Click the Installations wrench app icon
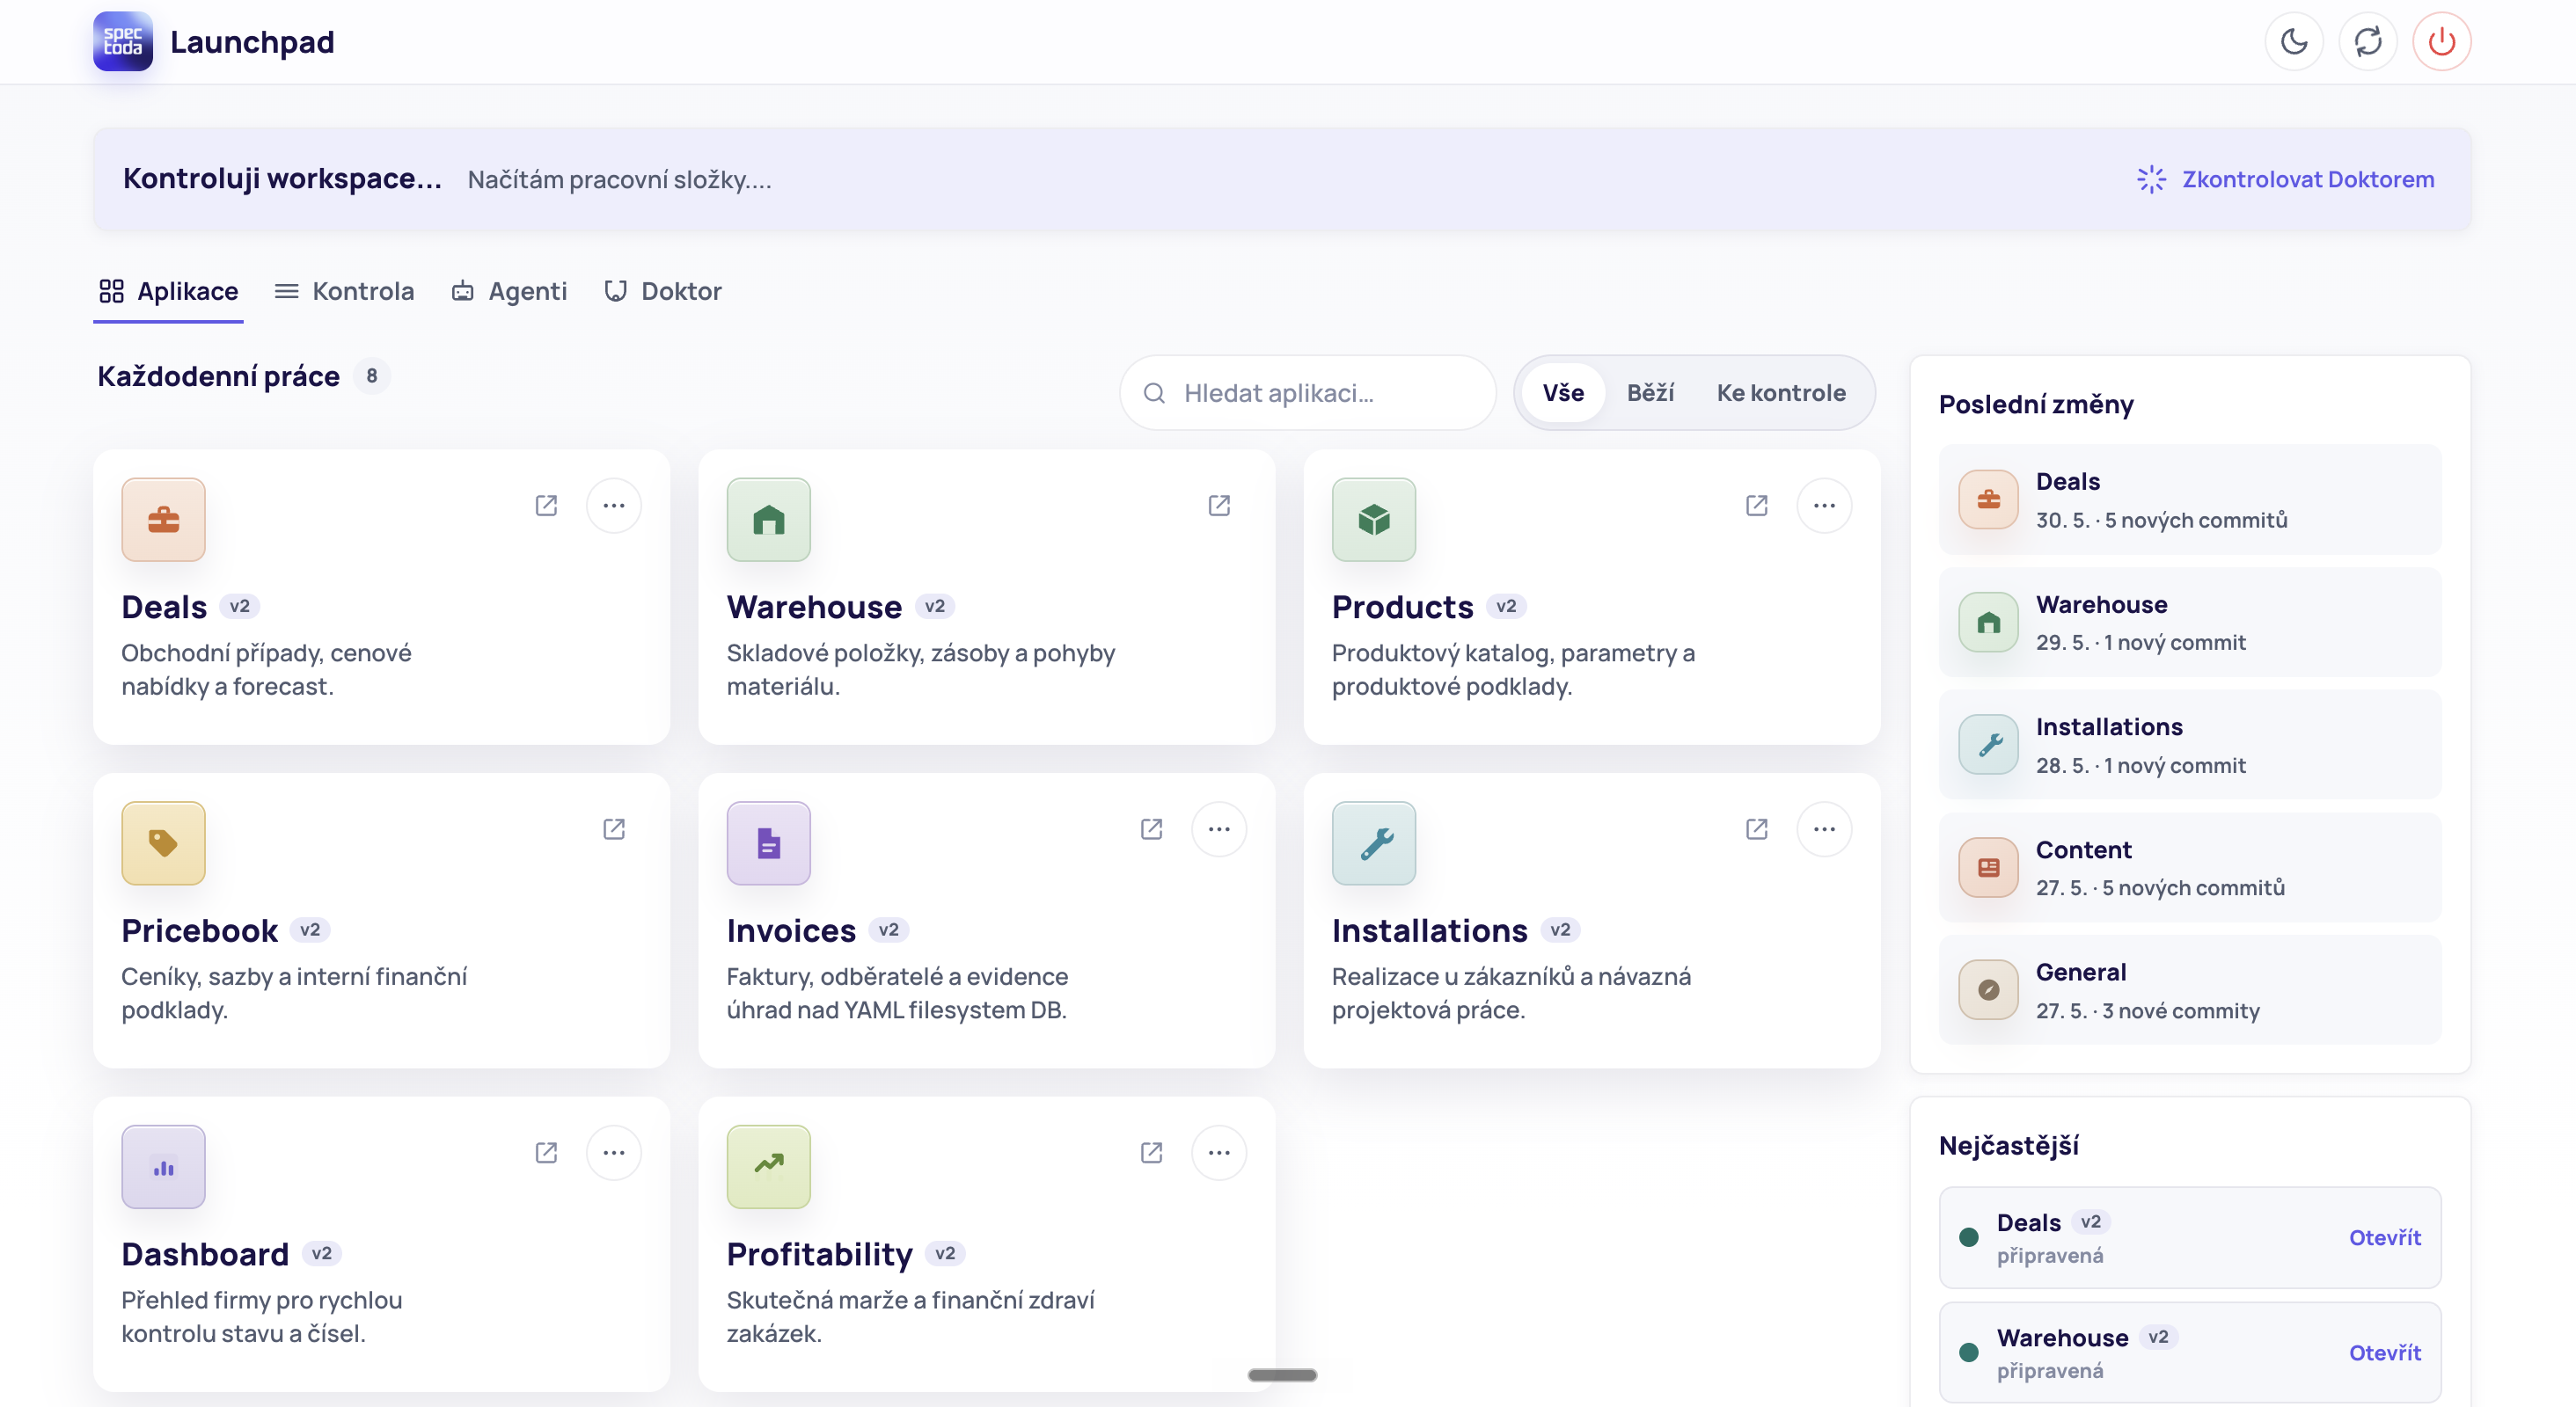Viewport: 2576px width, 1407px height. (x=1374, y=843)
